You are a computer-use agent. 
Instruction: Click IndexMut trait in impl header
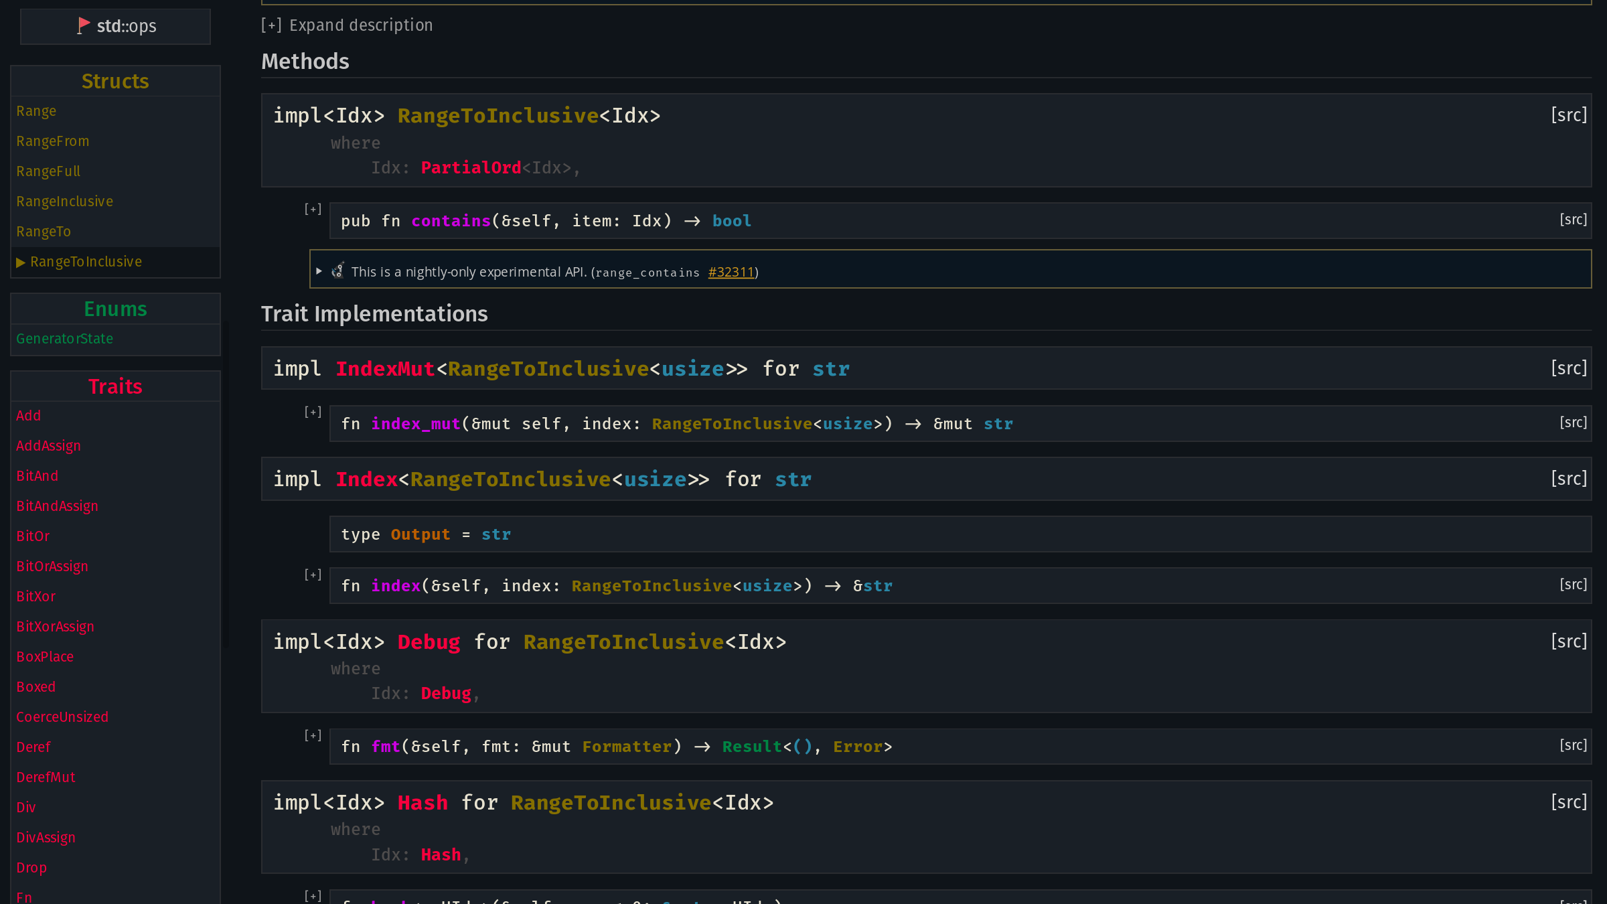pyautogui.click(x=385, y=369)
